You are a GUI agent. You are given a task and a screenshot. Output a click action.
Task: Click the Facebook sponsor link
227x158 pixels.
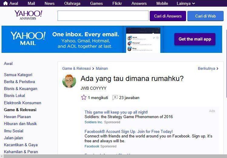pyautogui.click(x=92, y=146)
